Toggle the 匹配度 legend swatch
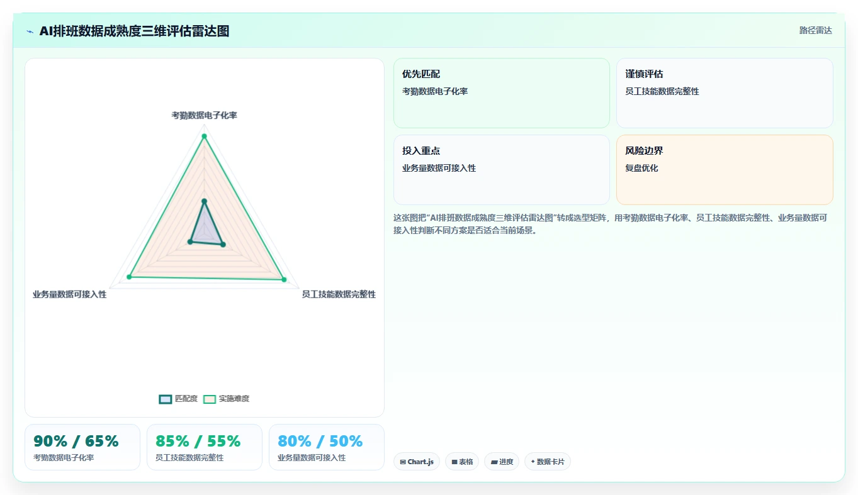This screenshot has height=495, width=858. 166,399
